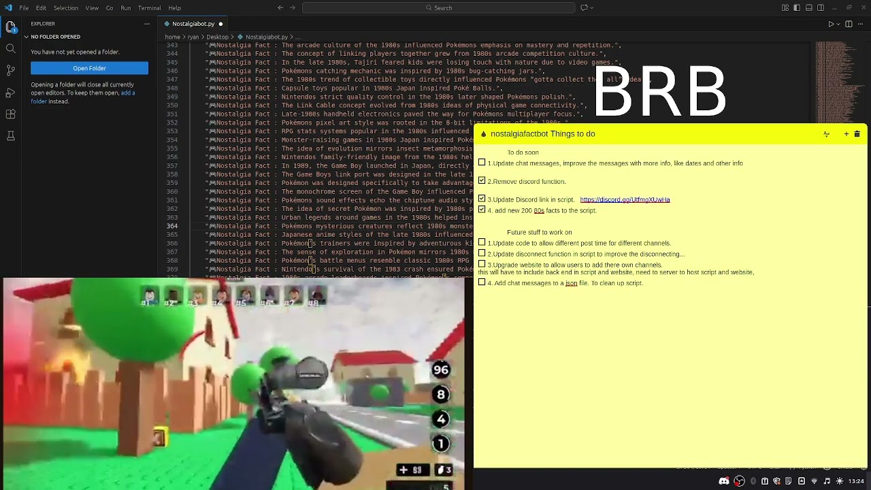This screenshot has height=490, width=871.
Task: Open the brightness sun tray icon
Action: tap(840, 481)
